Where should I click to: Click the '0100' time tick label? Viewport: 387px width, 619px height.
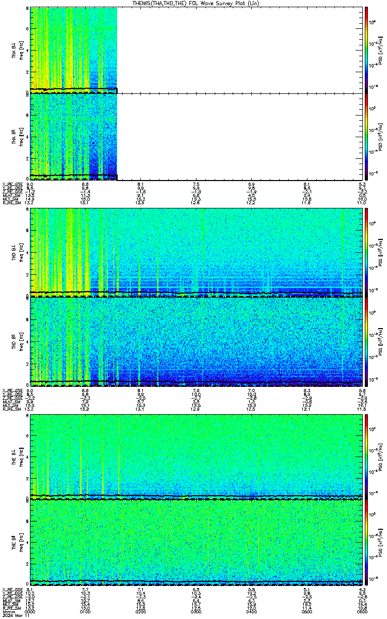[86, 611]
